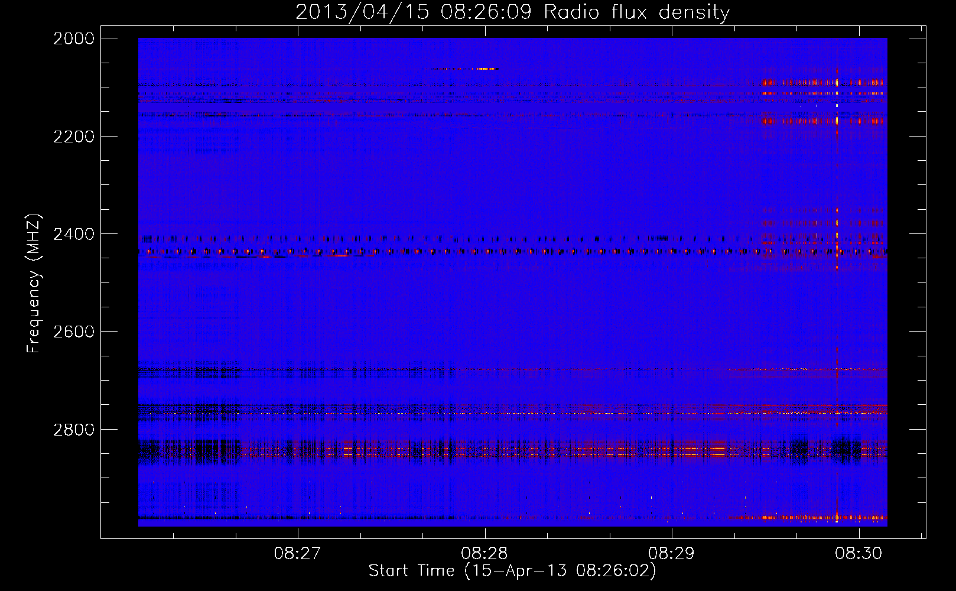Click the 2200 frequency axis label

74,137
